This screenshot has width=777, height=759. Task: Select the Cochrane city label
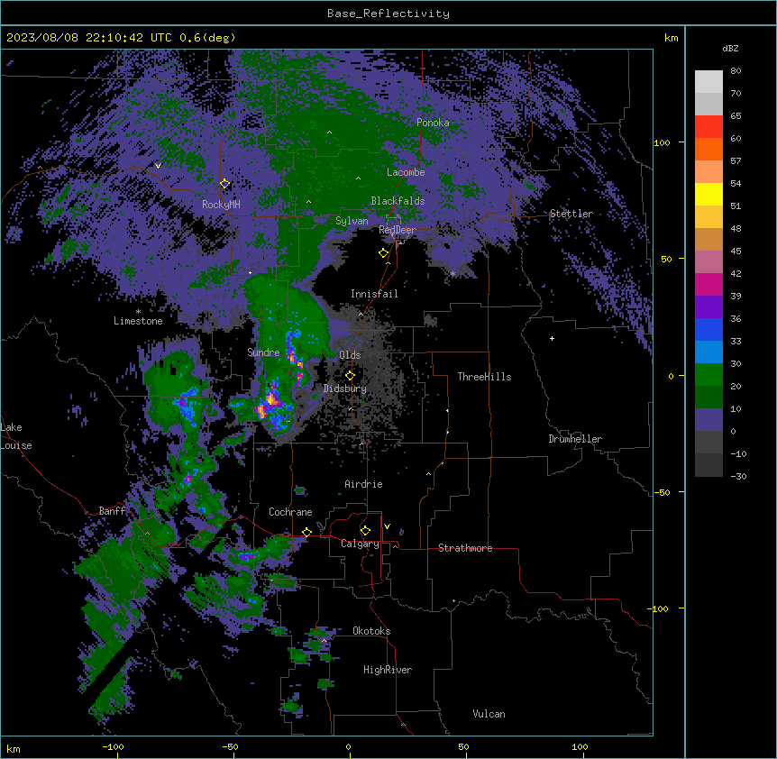pos(290,512)
